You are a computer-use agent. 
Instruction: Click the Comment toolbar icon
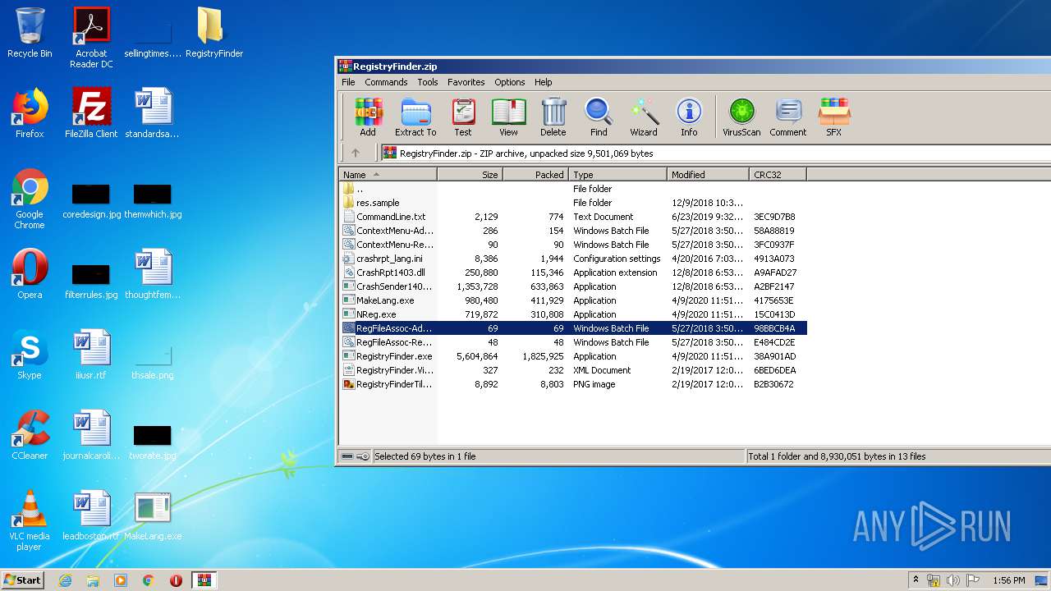click(x=788, y=117)
